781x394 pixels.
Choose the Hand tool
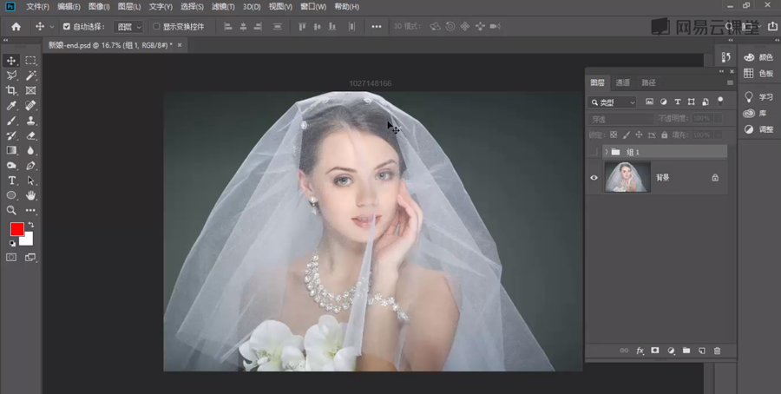click(x=31, y=195)
